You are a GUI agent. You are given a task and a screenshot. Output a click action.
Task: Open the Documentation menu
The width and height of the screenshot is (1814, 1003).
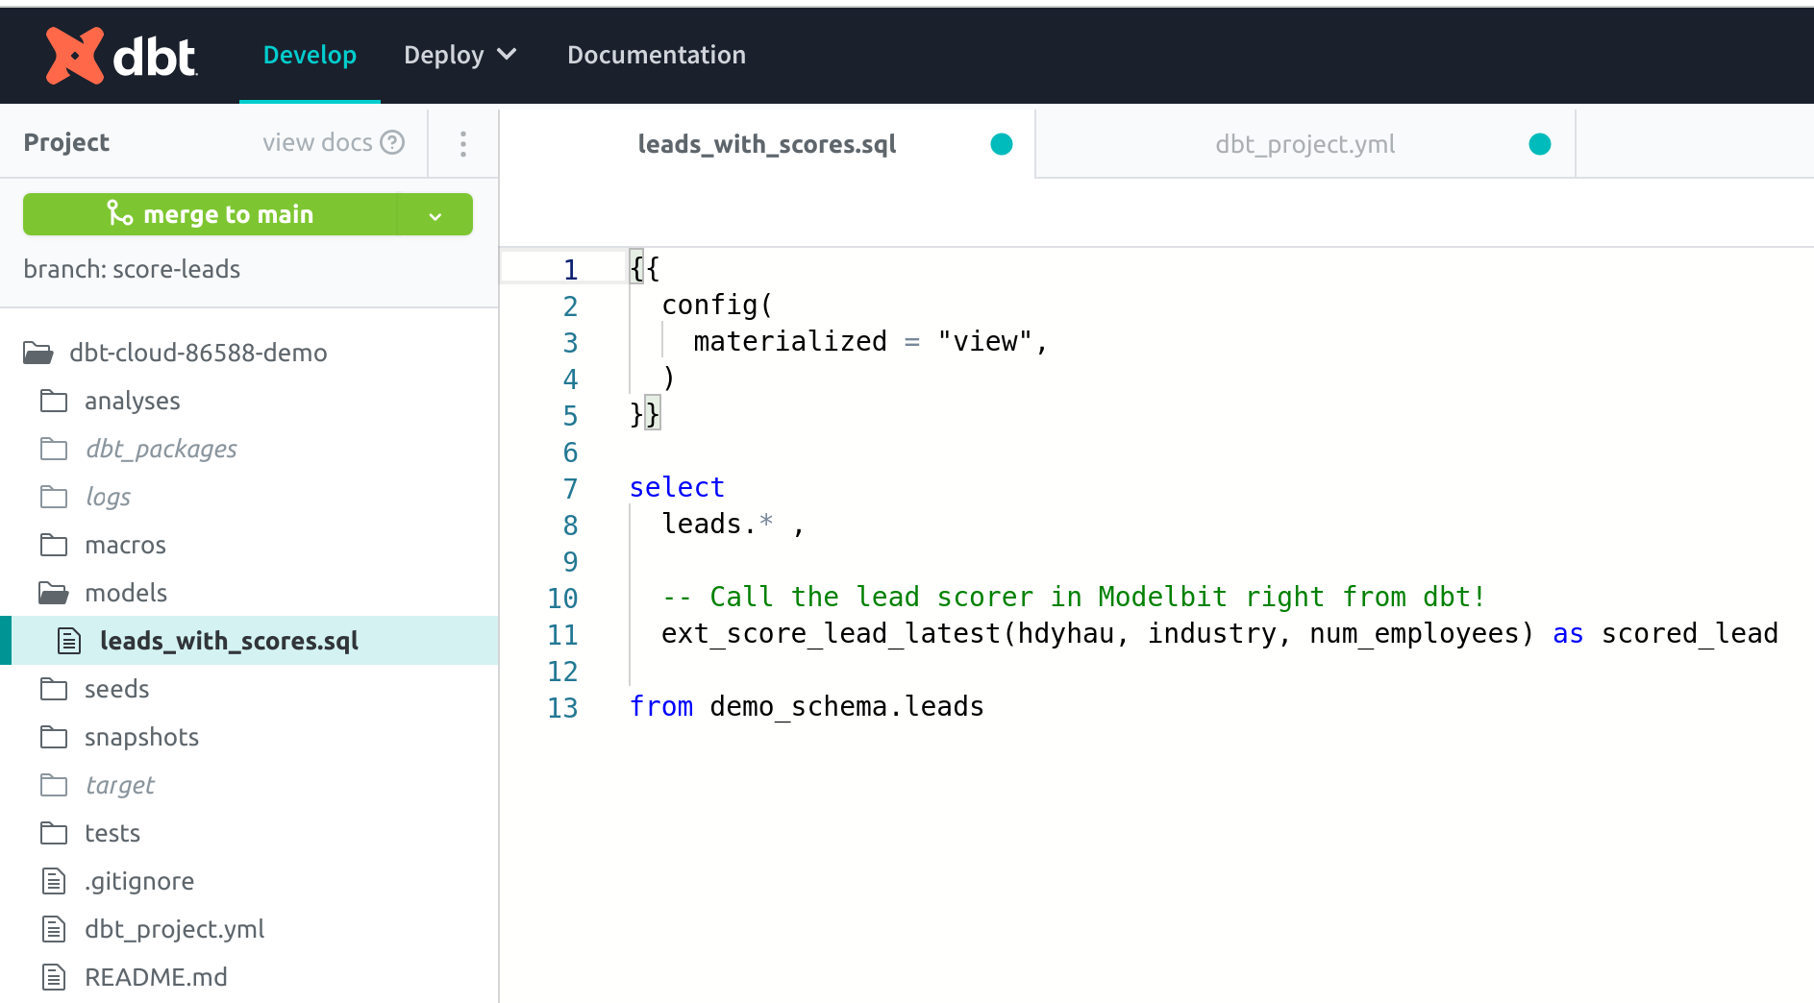656,55
